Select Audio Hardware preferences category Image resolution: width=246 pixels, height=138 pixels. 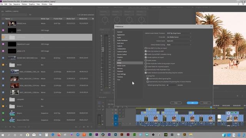pyautogui.click(x=122, y=40)
